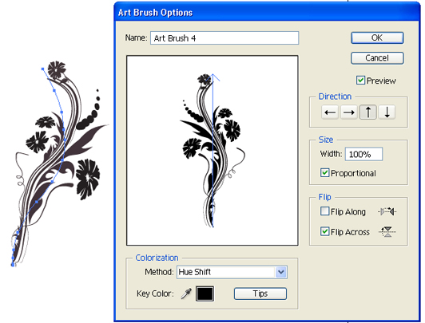Click the brush preview thumbnail area
The height and width of the screenshot is (323, 425).
[212, 151]
